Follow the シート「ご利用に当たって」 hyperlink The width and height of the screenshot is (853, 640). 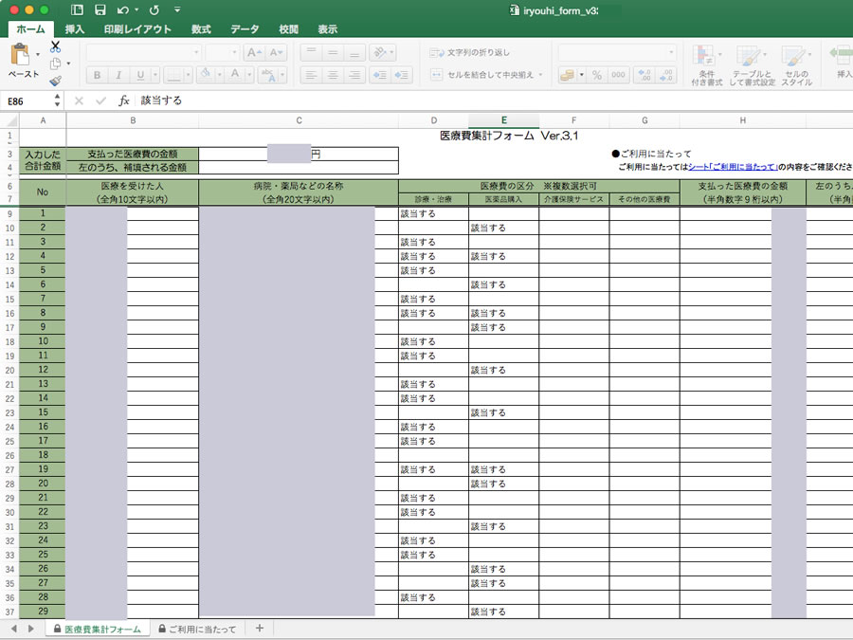coord(733,167)
